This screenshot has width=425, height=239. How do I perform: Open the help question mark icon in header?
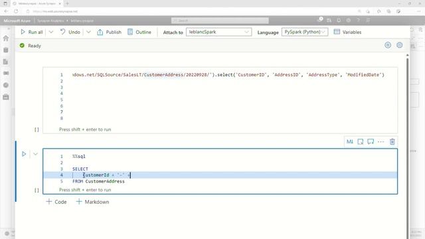[358, 21]
